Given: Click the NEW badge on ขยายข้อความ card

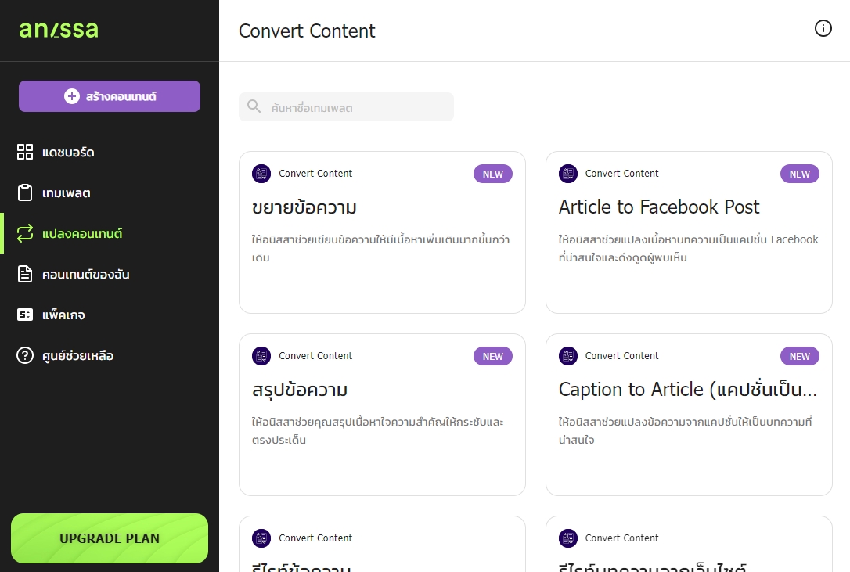Looking at the screenshot, I should coord(493,174).
